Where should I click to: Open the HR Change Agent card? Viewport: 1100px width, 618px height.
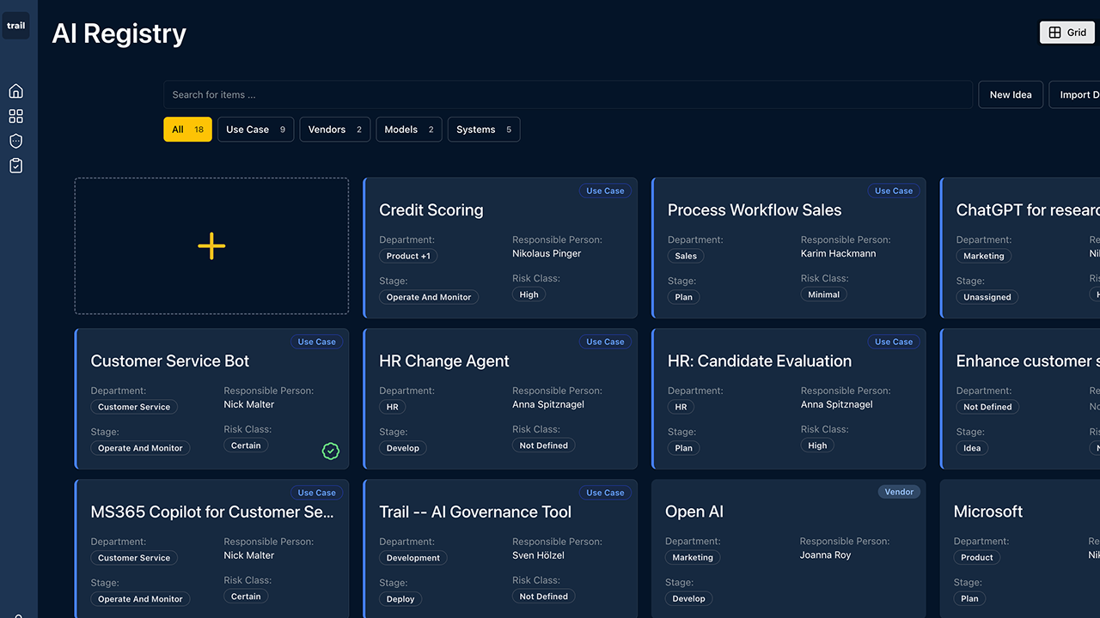click(x=500, y=399)
